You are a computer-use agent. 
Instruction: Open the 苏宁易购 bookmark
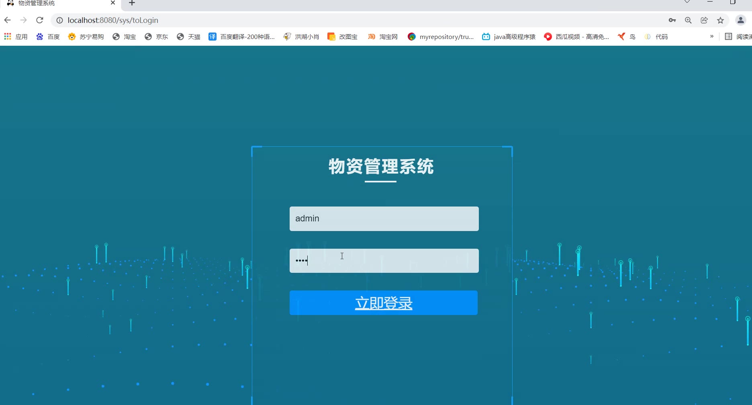pyautogui.click(x=86, y=37)
